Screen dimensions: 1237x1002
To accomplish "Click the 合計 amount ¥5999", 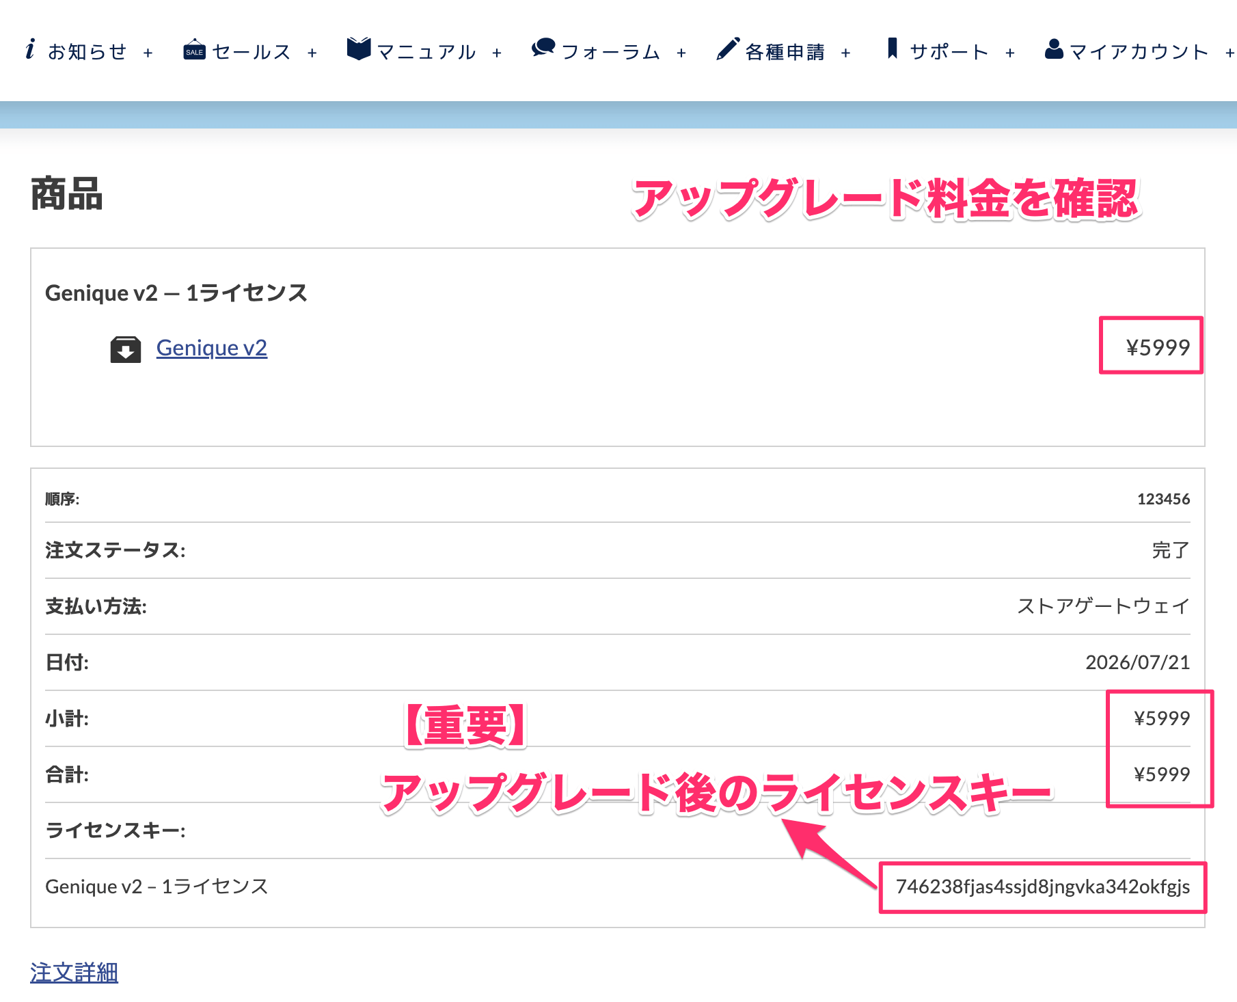I will (1162, 774).
